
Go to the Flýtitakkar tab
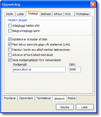(x=83, y=14)
